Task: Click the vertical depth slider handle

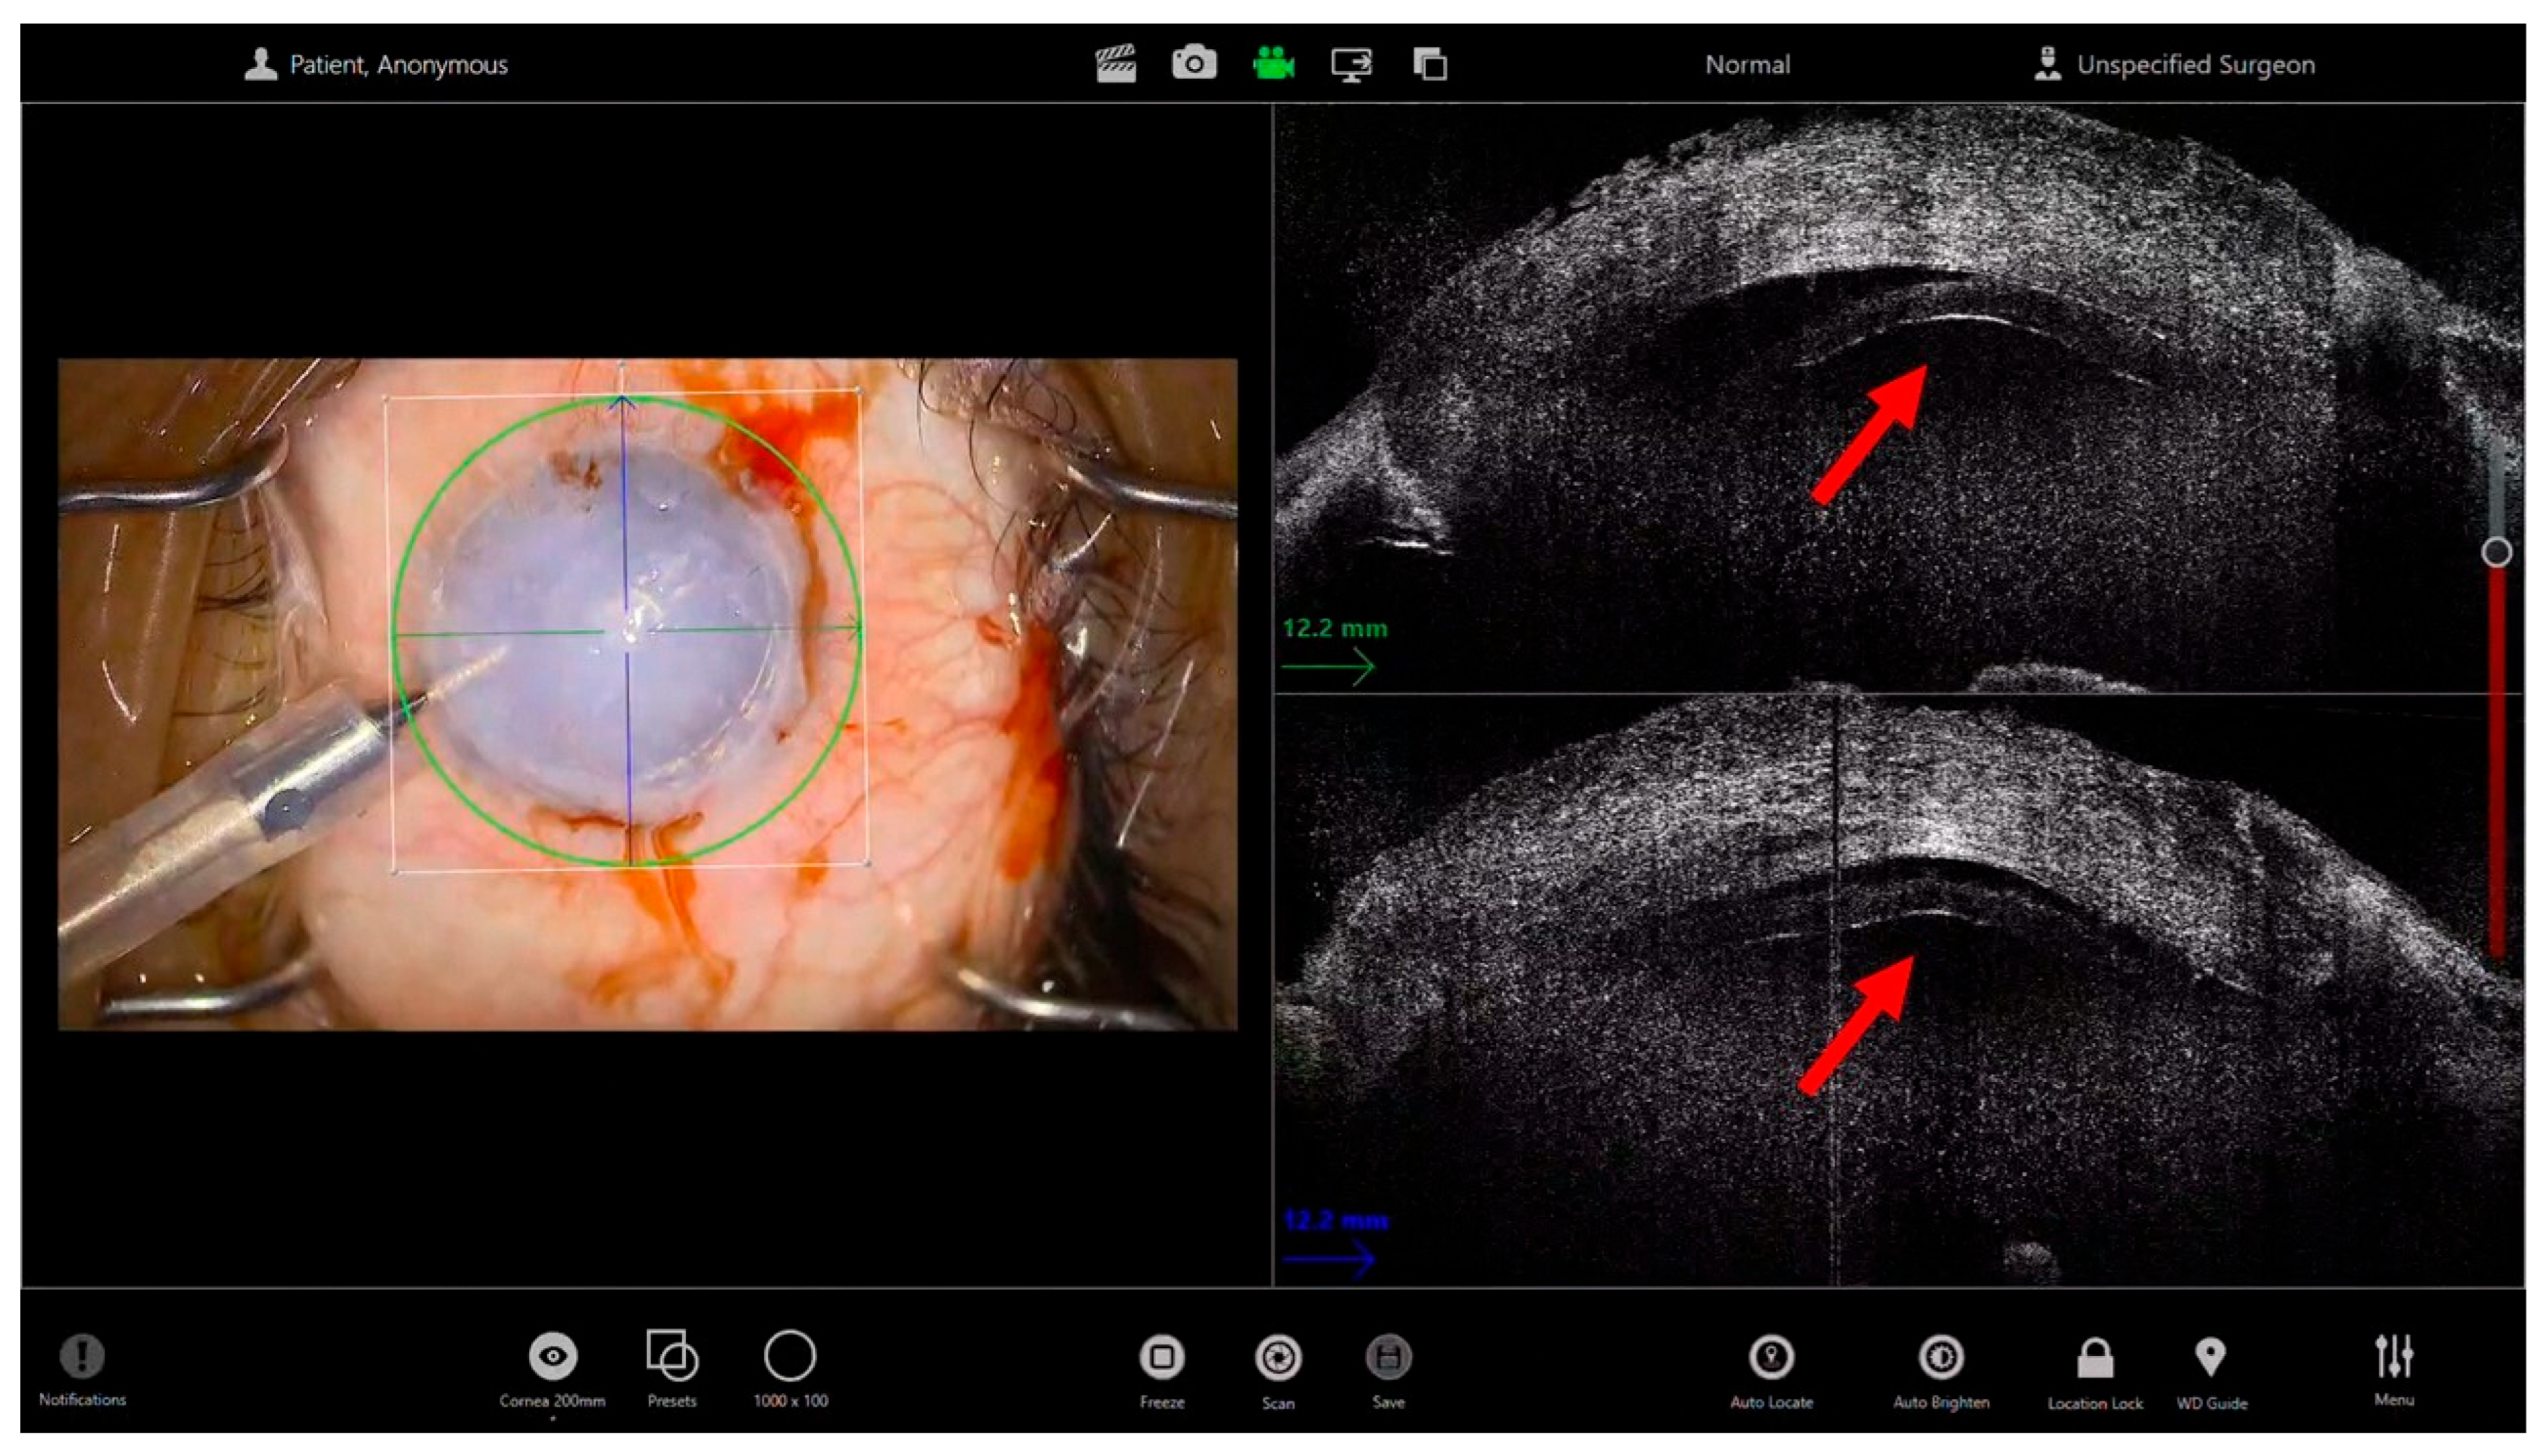Action: (2496, 552)
